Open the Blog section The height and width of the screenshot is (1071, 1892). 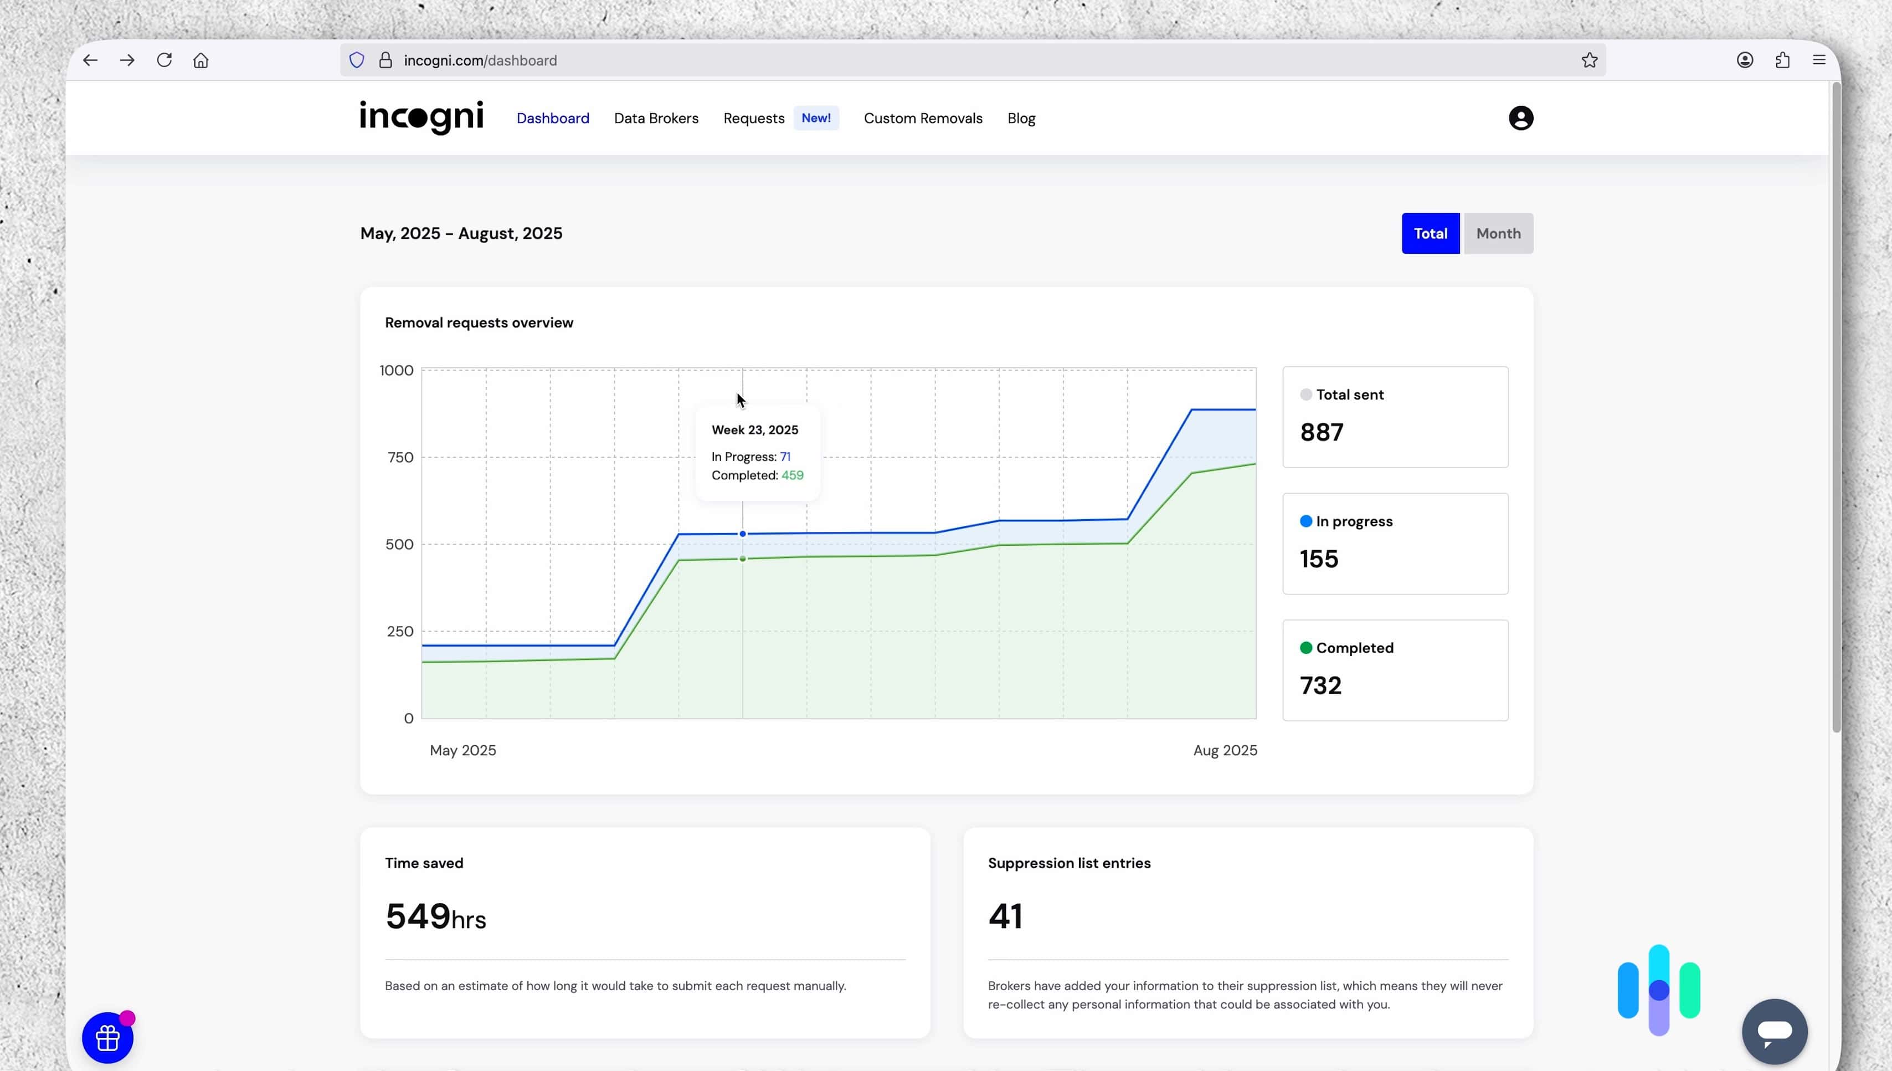1021,117
